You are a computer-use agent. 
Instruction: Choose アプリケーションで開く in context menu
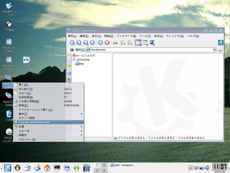[x=49, y=110]
